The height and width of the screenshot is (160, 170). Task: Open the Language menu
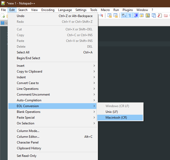65,10
